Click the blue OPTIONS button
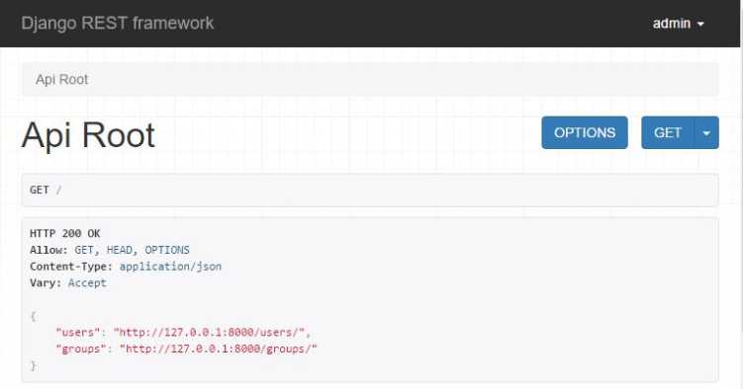The width and height of the screenshot is (743, 389). point(585,132)
